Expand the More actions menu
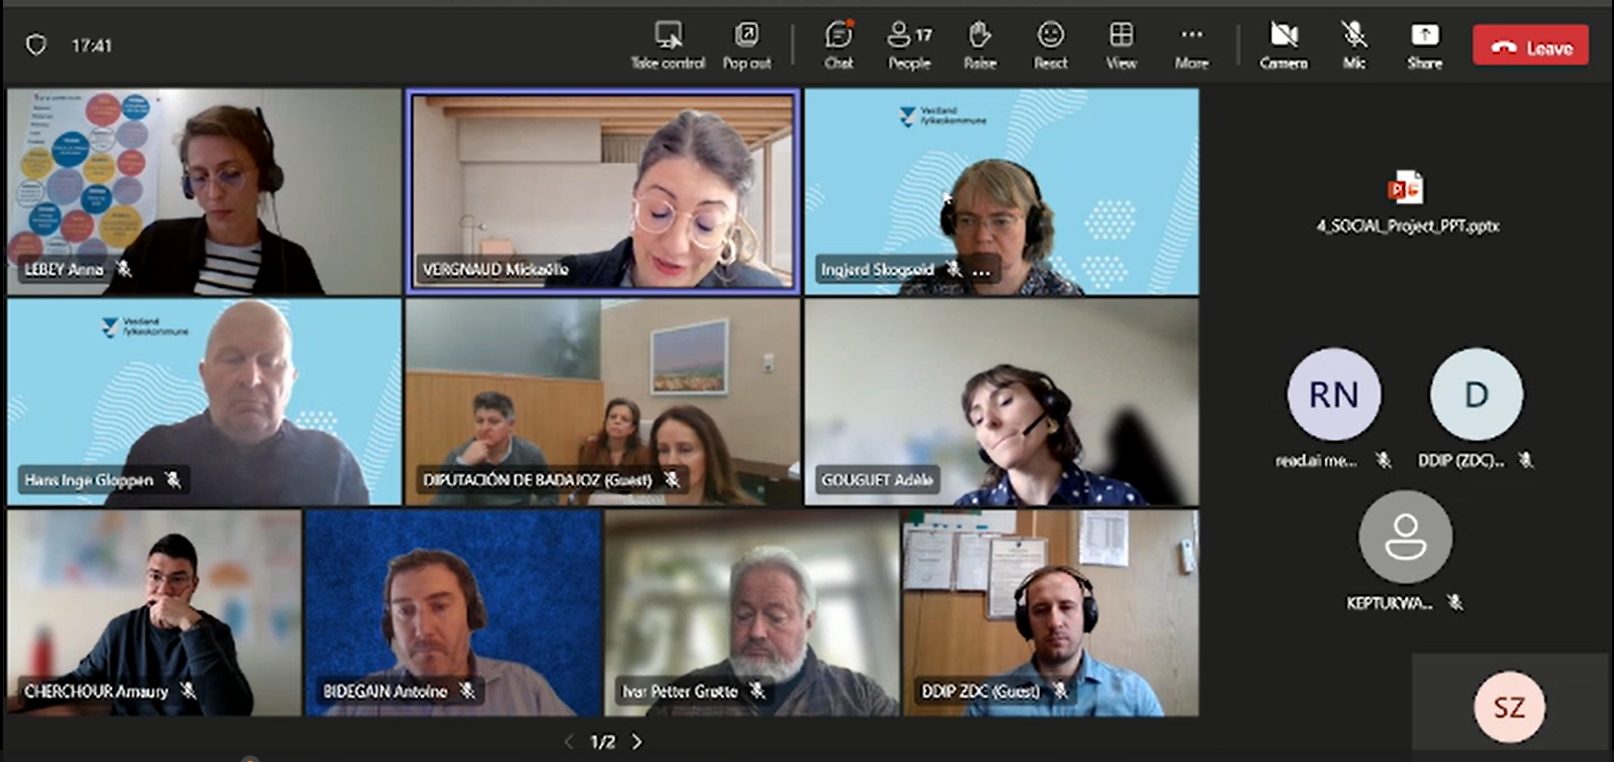Viewport: 1614px width, 762px height. 1191,37
